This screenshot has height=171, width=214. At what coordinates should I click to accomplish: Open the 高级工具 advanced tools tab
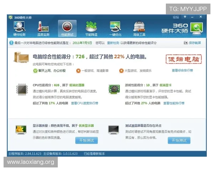(139, 28)
